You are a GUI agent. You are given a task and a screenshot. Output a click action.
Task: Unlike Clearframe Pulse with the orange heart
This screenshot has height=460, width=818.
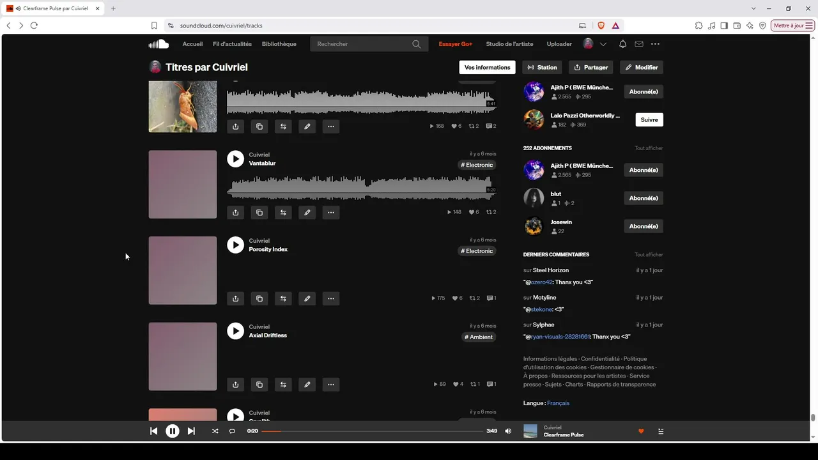641,431
